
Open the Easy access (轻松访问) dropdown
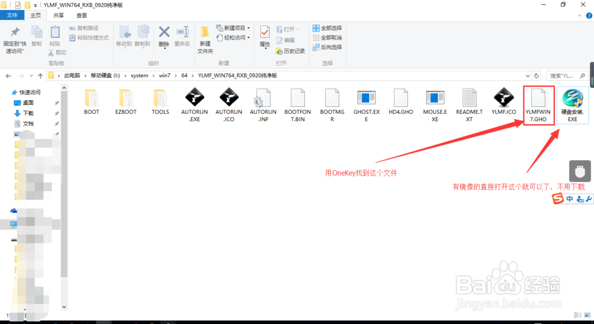[x=233, y=37]
